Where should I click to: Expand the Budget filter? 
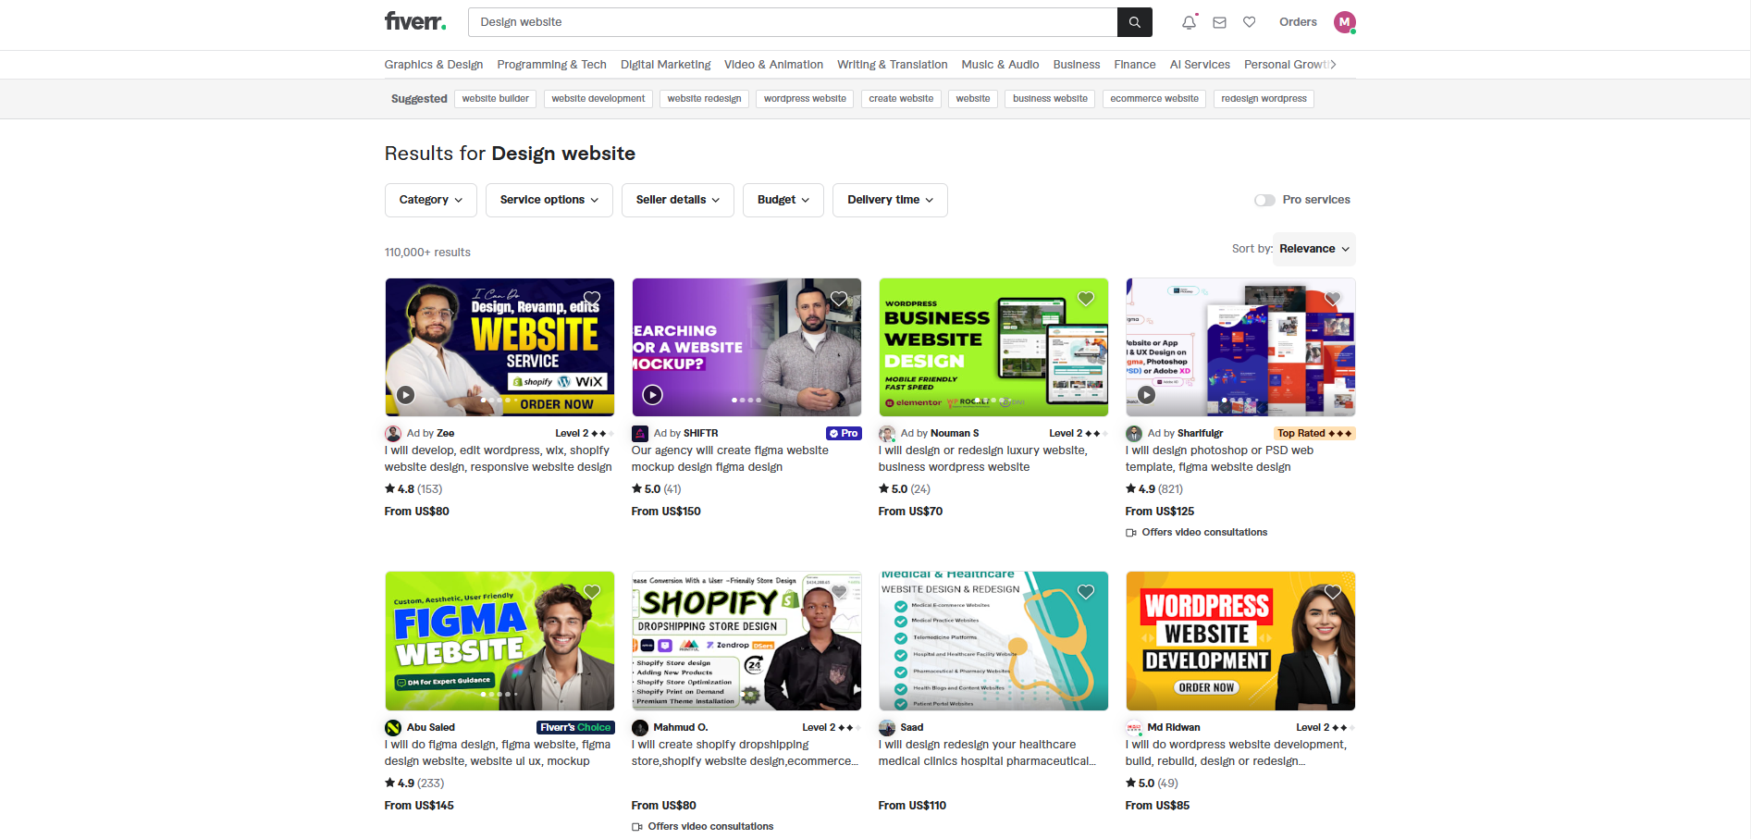783,200
